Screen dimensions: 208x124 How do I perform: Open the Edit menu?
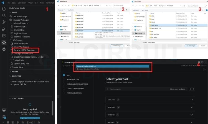[14, 3]
